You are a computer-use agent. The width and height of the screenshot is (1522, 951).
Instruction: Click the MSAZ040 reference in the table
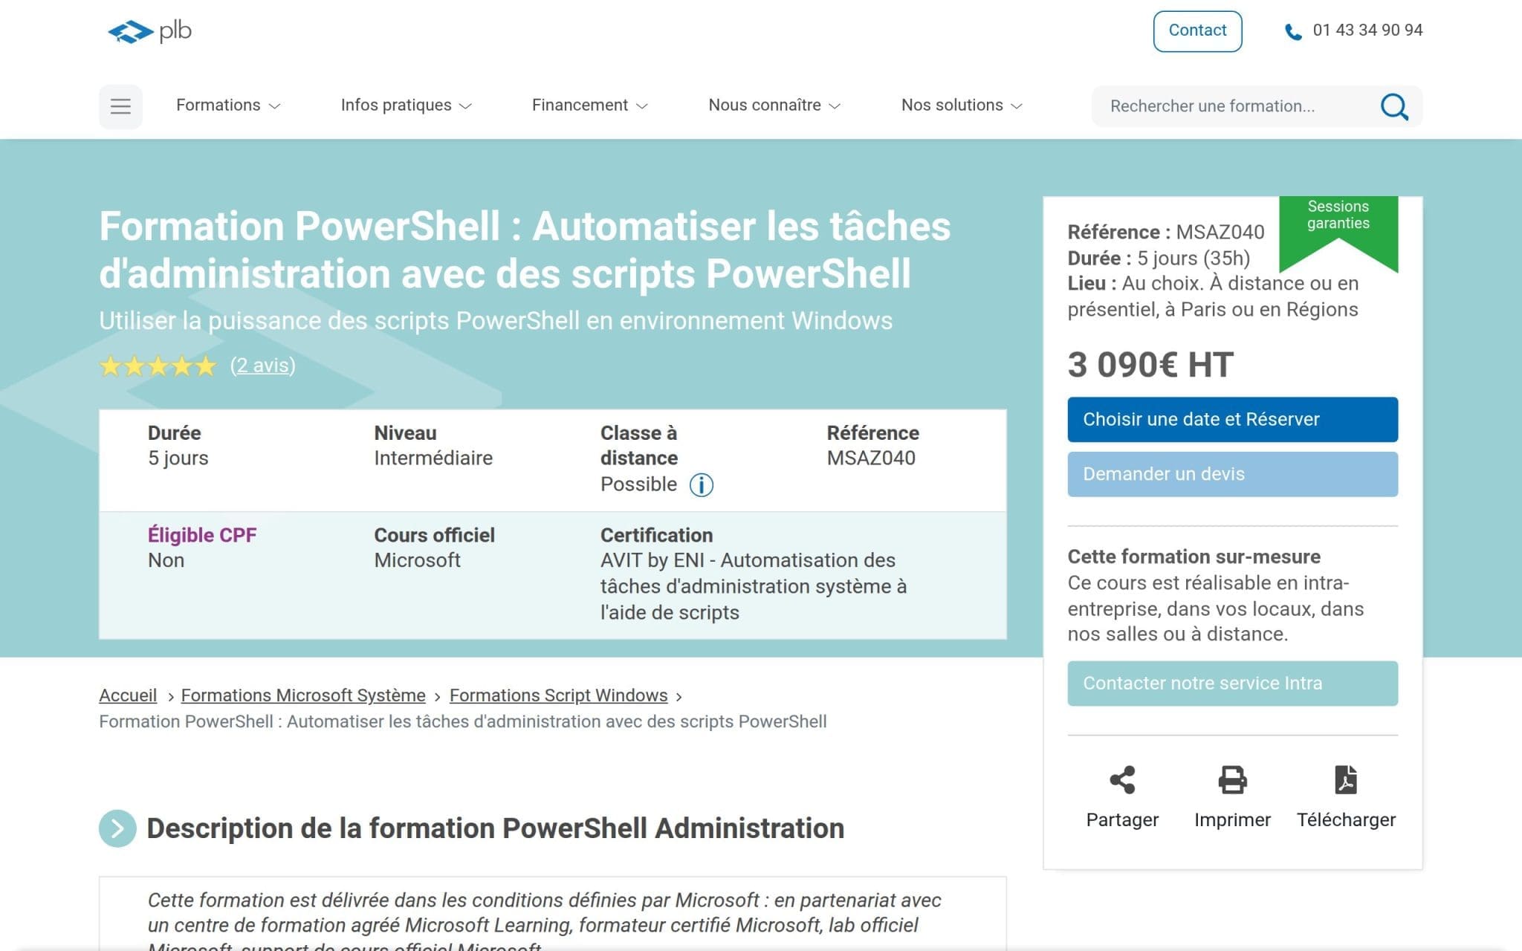(871, 458)
